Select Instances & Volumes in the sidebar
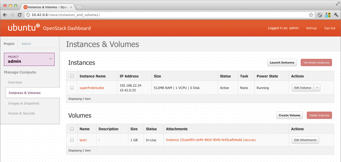 tap(33, 93)
